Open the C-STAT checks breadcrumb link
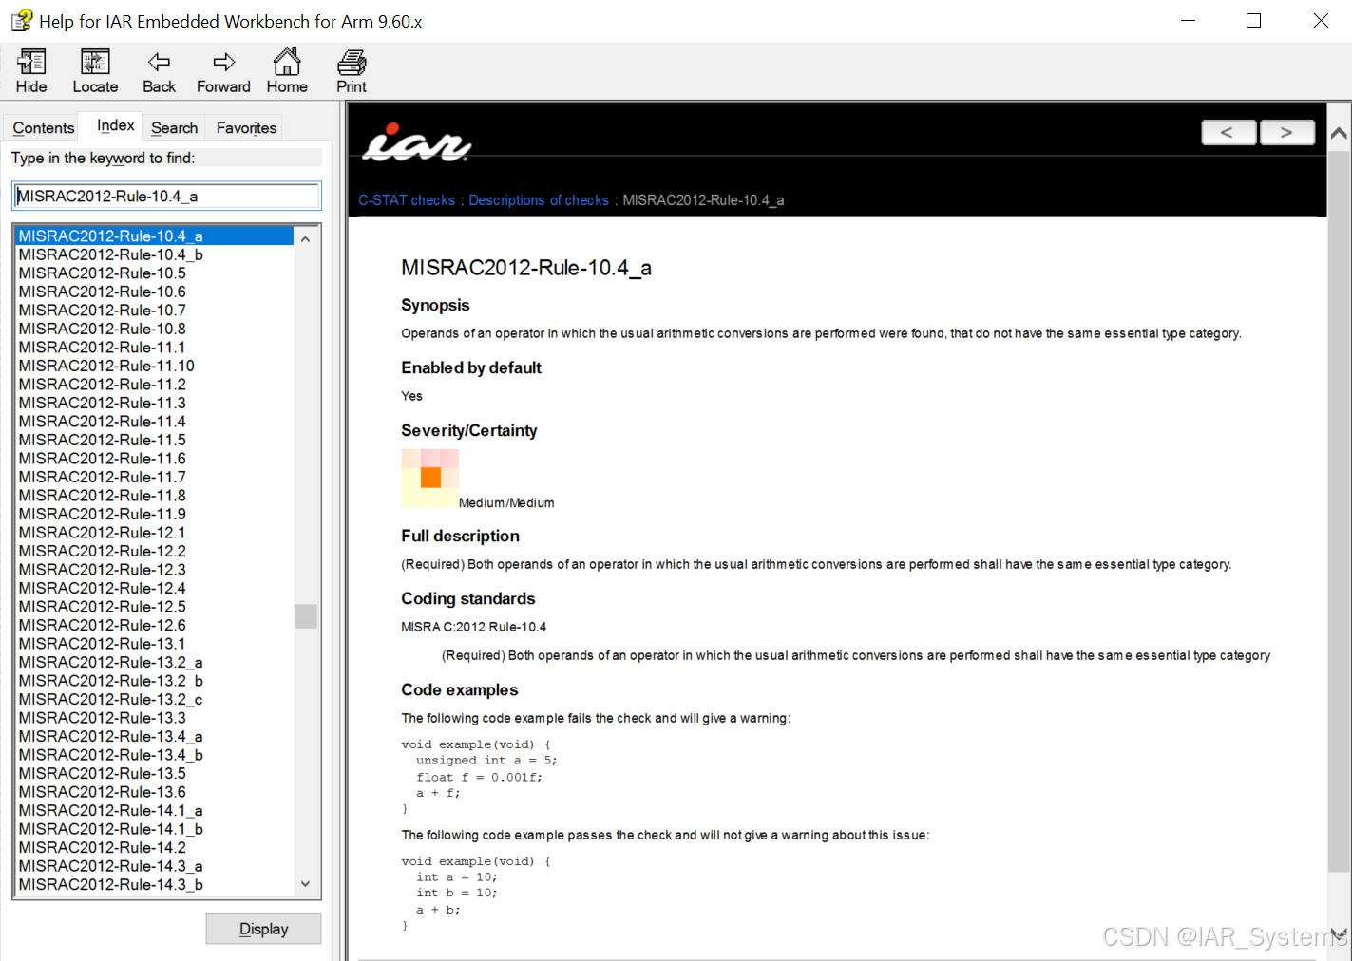1352x961 pixels. [407, 200]
